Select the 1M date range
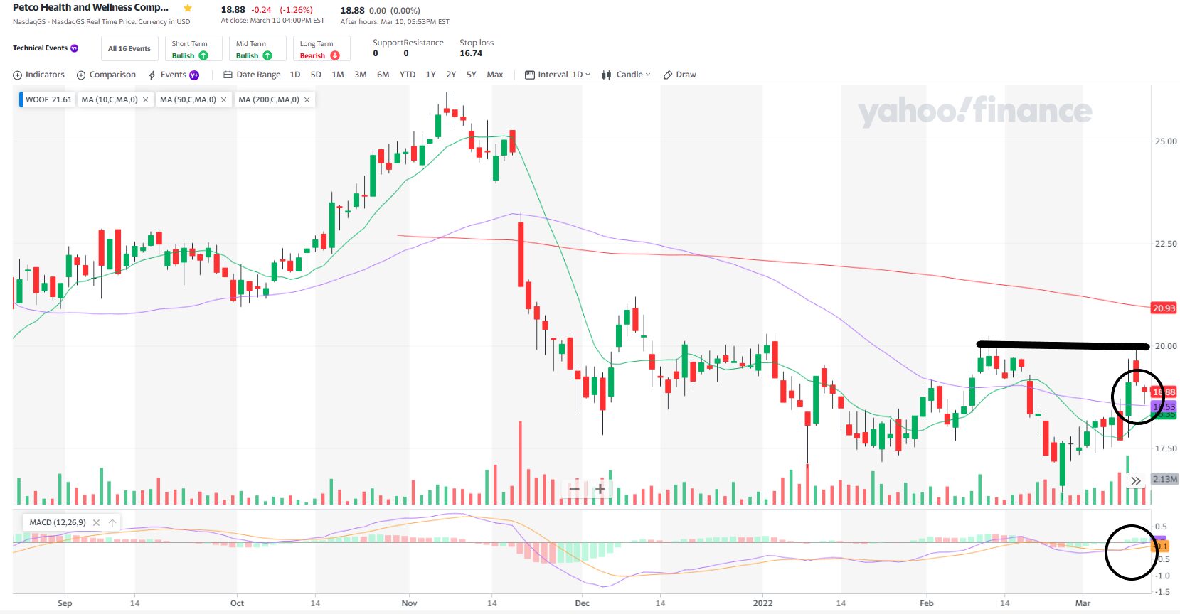 (338, 75)
